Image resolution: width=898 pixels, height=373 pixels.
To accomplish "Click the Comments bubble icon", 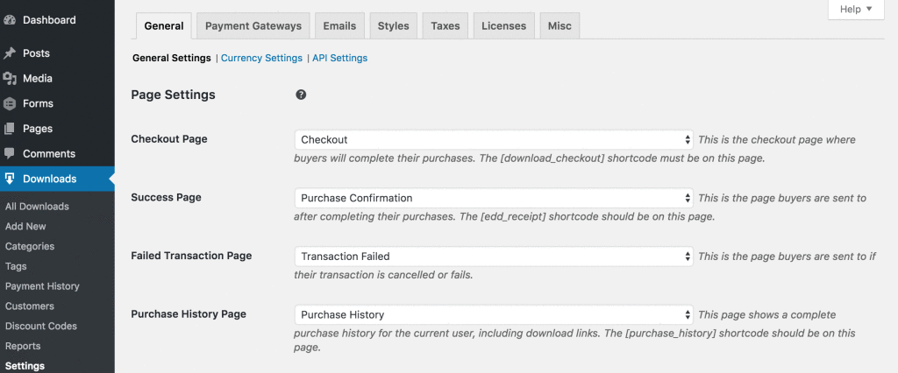I will 10,154.
